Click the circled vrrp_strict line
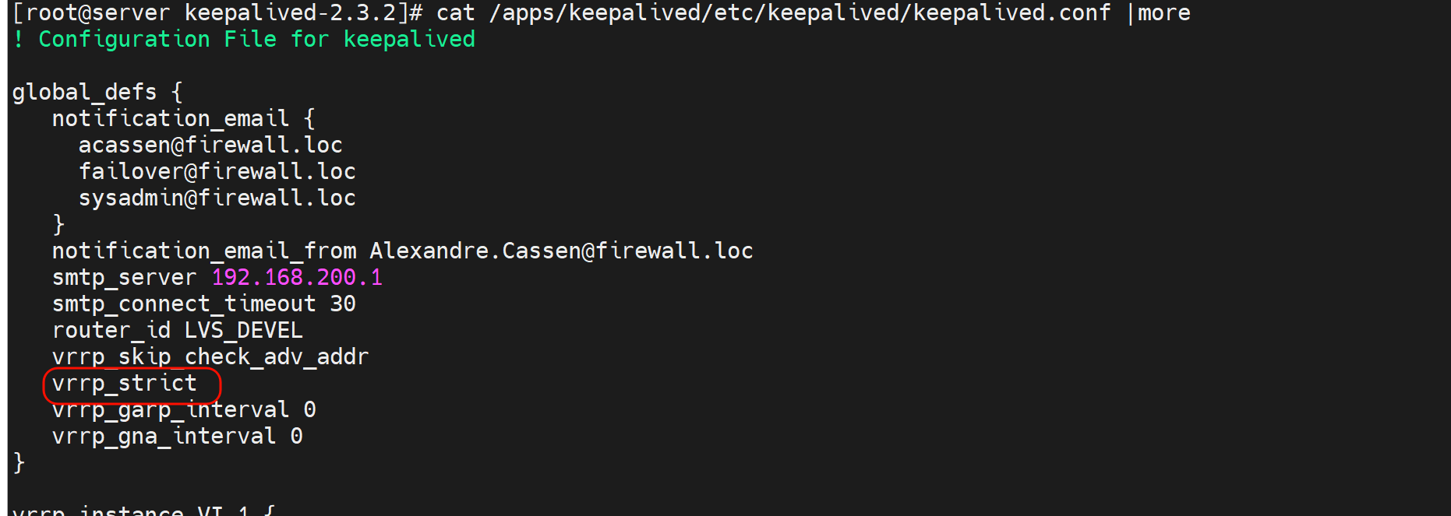The image size is (1451, 516). [x=125, y=384]
